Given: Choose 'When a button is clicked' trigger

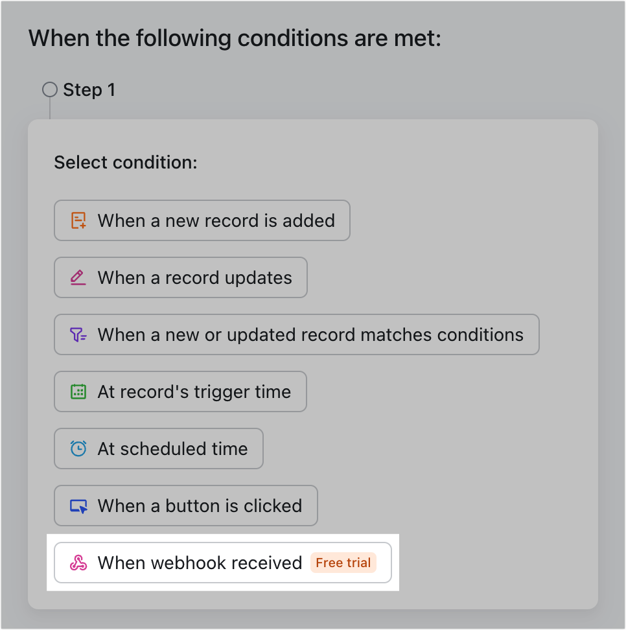Looking at the screenshot, I should point(185,506).
